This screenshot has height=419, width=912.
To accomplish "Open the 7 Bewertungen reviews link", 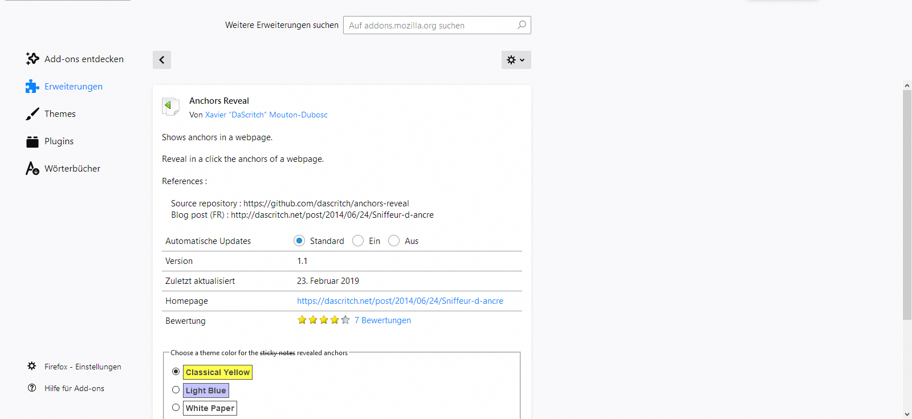I will (382, 320).
